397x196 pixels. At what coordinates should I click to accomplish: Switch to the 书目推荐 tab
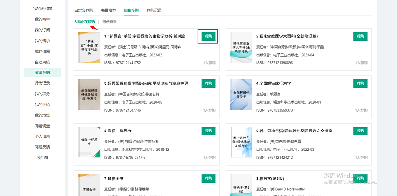click(x=108, y=10)
